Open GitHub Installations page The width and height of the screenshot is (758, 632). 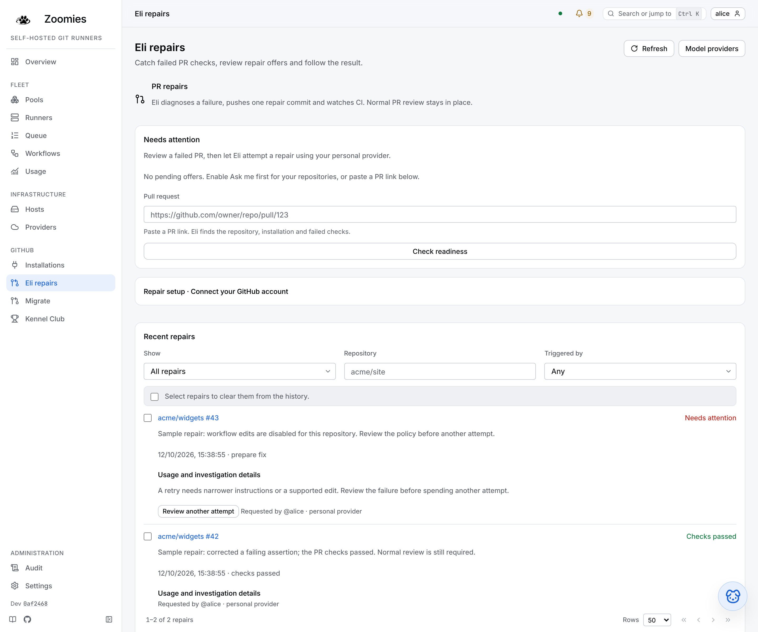(x=61, y=265)
